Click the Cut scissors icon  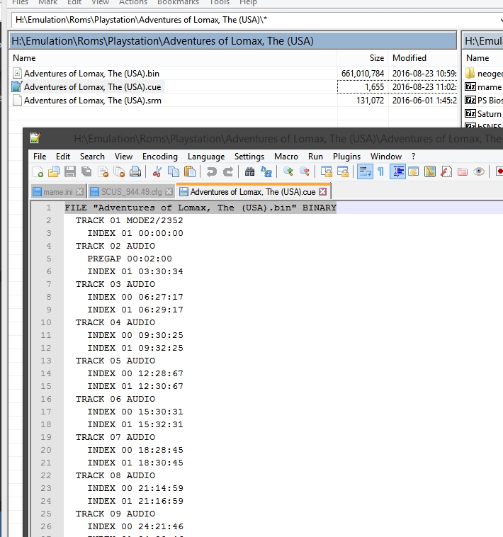tap(157, 171)
